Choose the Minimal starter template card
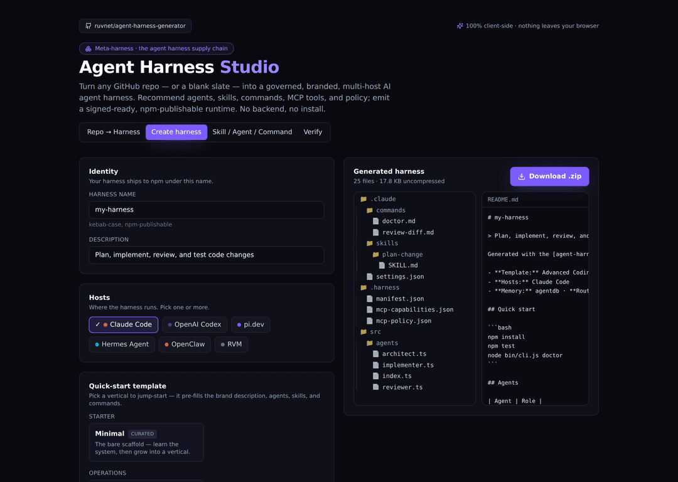678x482 pixels. [x=146, y=442]
